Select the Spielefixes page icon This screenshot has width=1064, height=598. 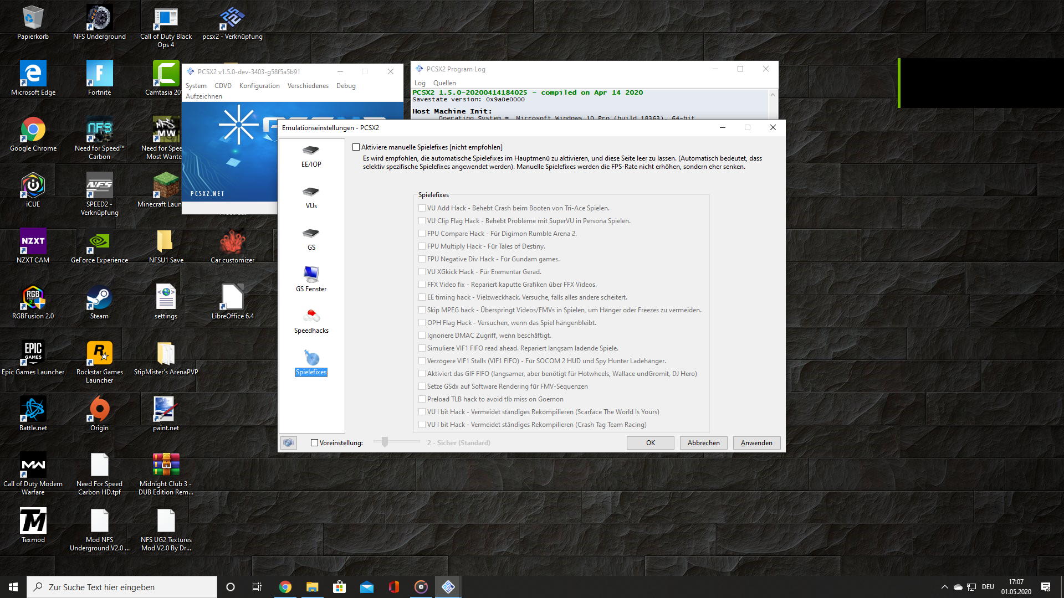pos(311,363)
